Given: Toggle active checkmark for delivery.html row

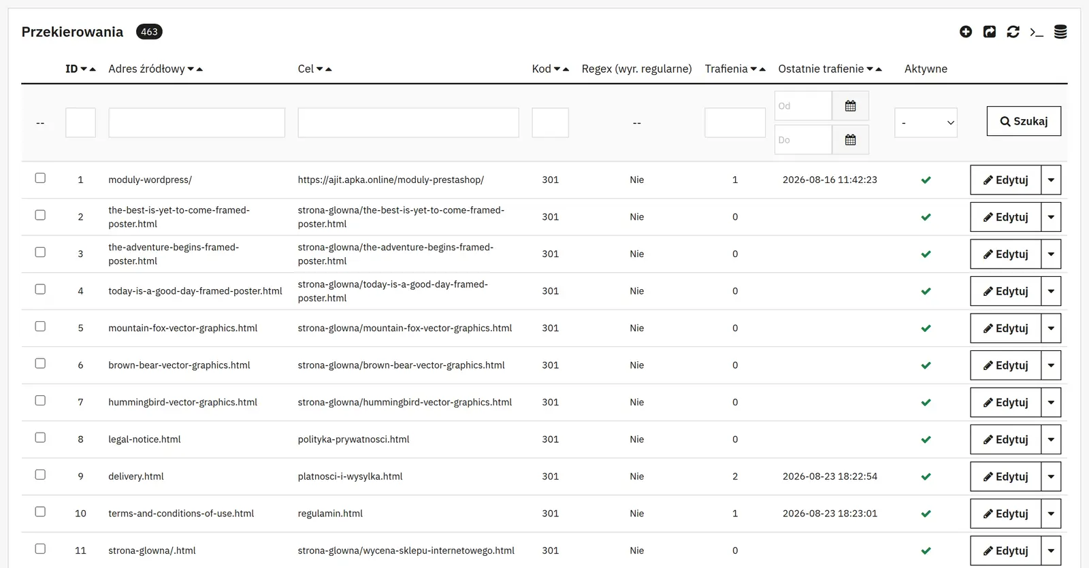Looking at the screenshot, I should 926,477.
